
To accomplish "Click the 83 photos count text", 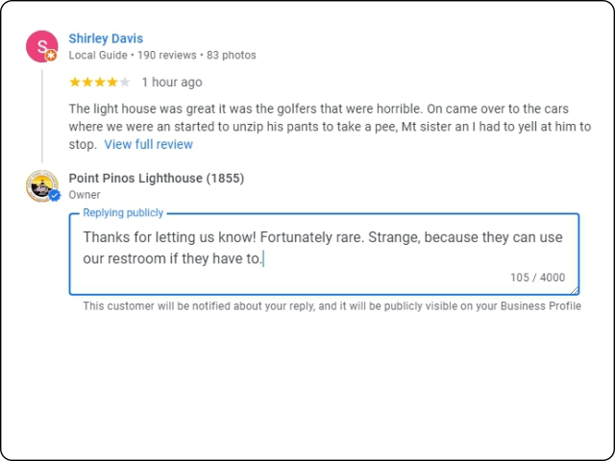I will pos(232,55).
